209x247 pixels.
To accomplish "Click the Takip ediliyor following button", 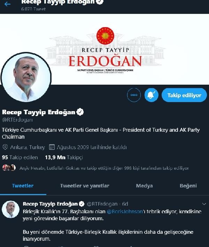I will (184, 95).
